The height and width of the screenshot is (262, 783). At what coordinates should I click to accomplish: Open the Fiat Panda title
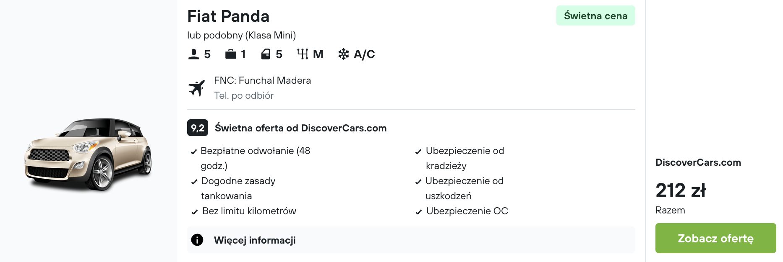pos(228,16)
